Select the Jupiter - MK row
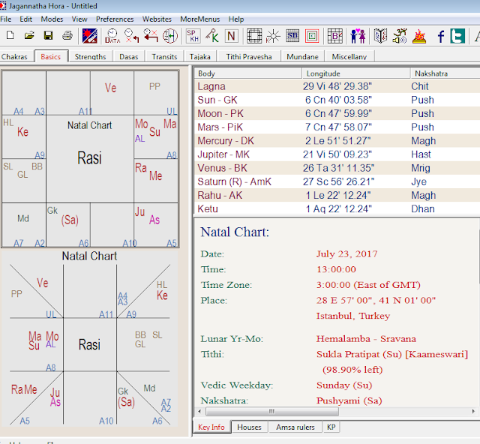 pyautogui.click(x=337, y=154)
